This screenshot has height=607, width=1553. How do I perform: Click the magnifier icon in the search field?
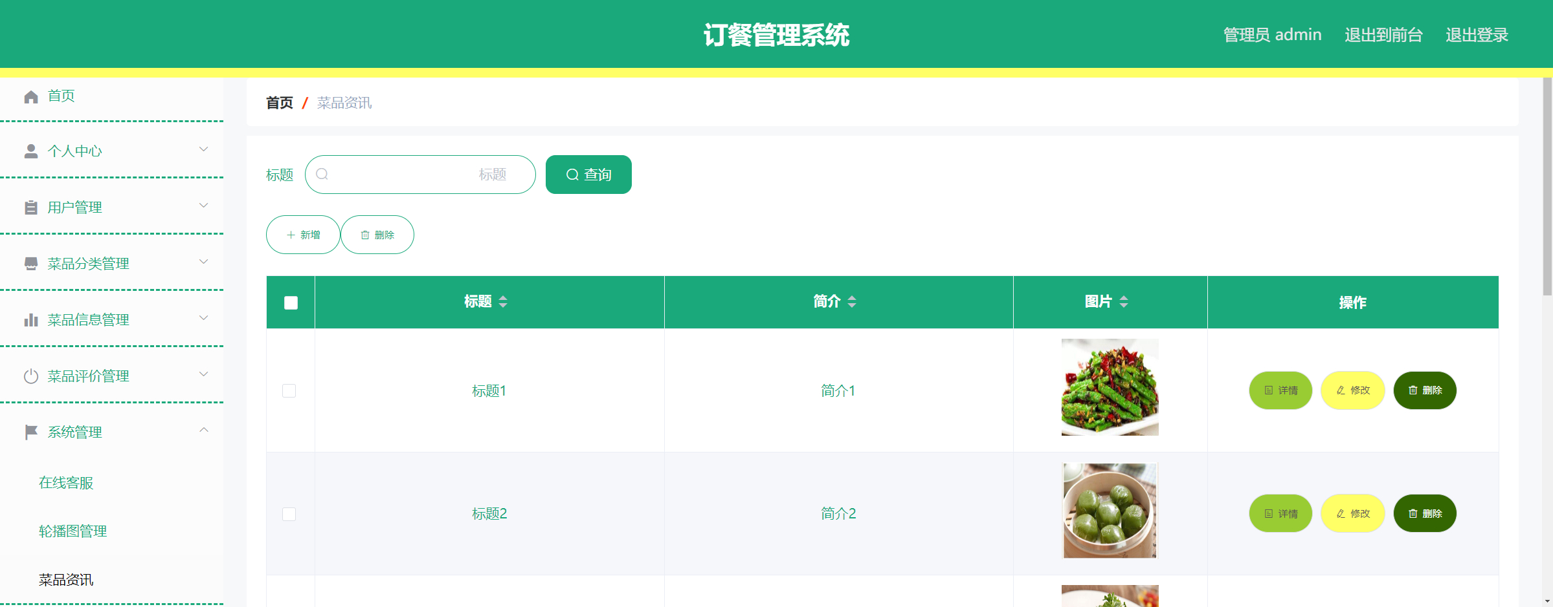(x=323, y=174)
